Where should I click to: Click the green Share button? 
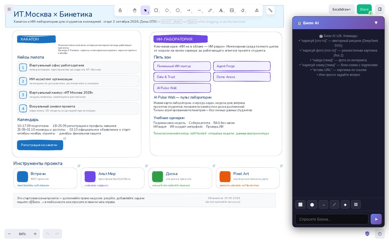[x=364, y=9]
